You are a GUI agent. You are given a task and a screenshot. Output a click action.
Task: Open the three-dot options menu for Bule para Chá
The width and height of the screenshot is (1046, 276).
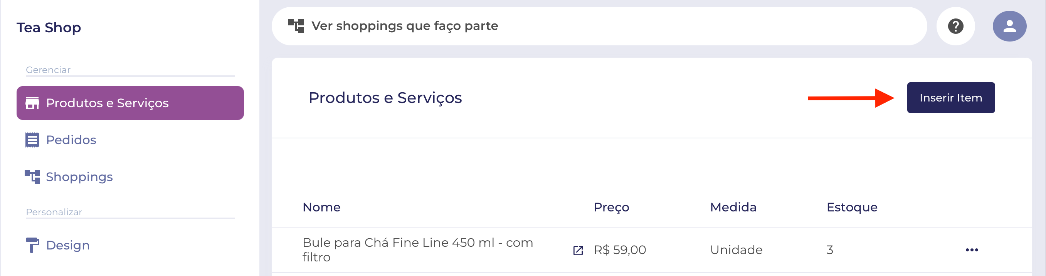coord(972,249)
